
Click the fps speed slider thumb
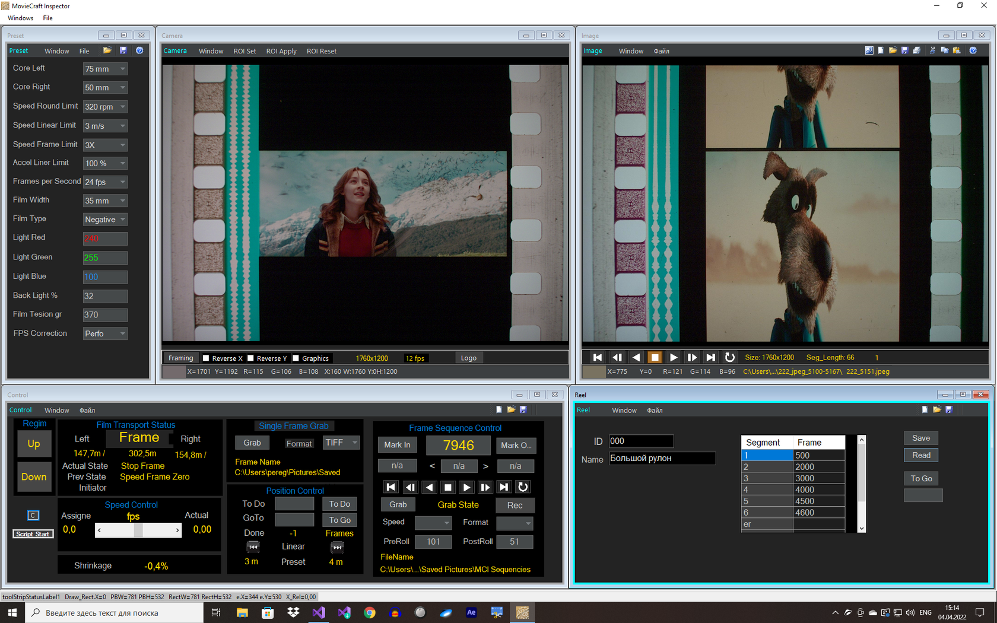click(138, 530)
